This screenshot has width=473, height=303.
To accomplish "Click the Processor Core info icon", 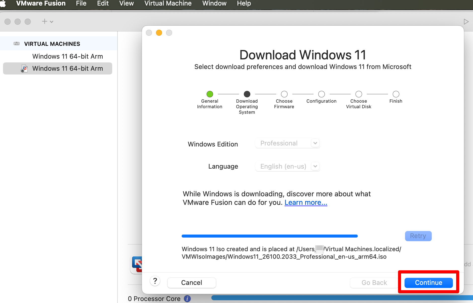I will (187, 299).
